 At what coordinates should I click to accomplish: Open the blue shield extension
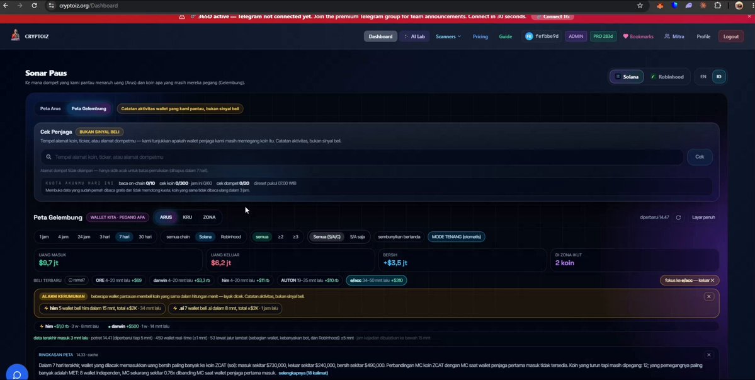674,6
